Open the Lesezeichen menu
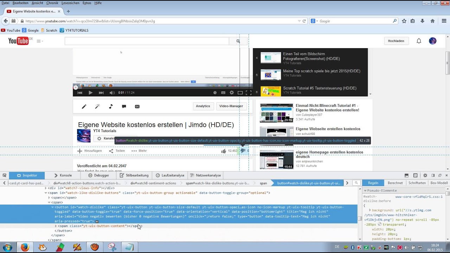Screen dimensions: 450x253 [70, 3]
